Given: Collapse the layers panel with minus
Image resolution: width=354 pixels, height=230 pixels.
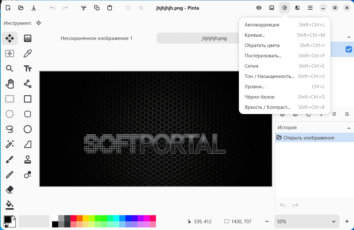Looking at the screenshot, I should tap(349, 37).
